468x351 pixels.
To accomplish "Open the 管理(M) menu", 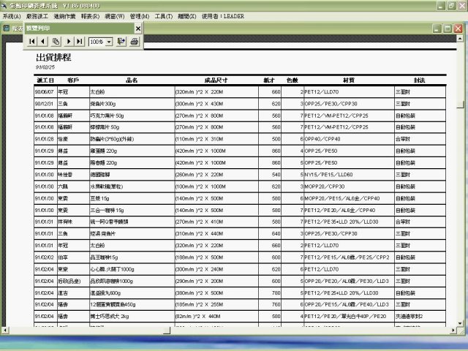I will click(x=139, y=15).
